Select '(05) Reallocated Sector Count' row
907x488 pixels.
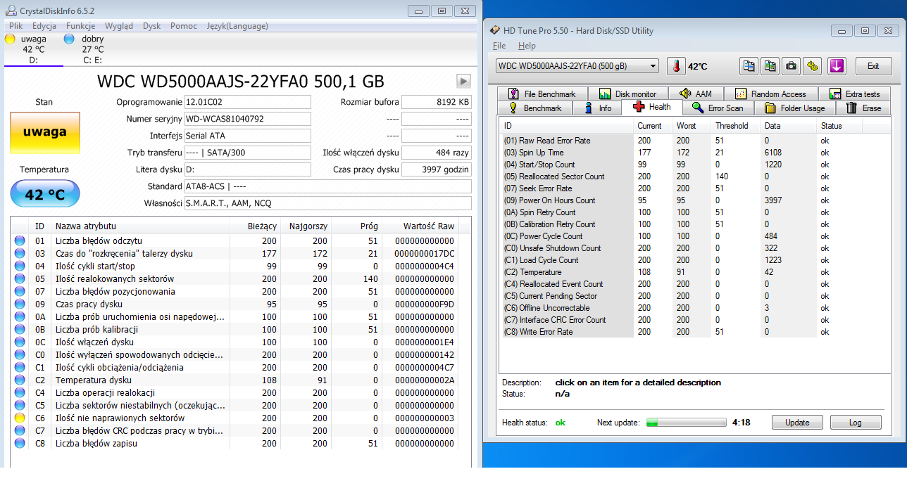click(x=693, y=176)
